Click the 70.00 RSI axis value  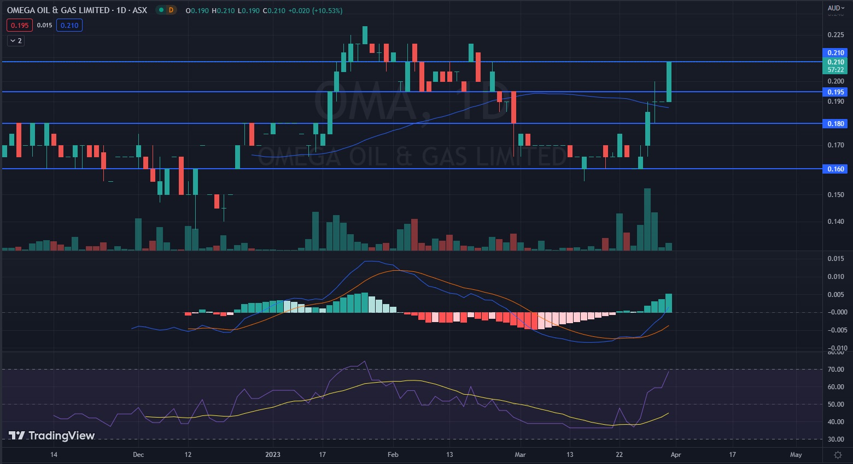pyautogui.click(x=836, y=370)
